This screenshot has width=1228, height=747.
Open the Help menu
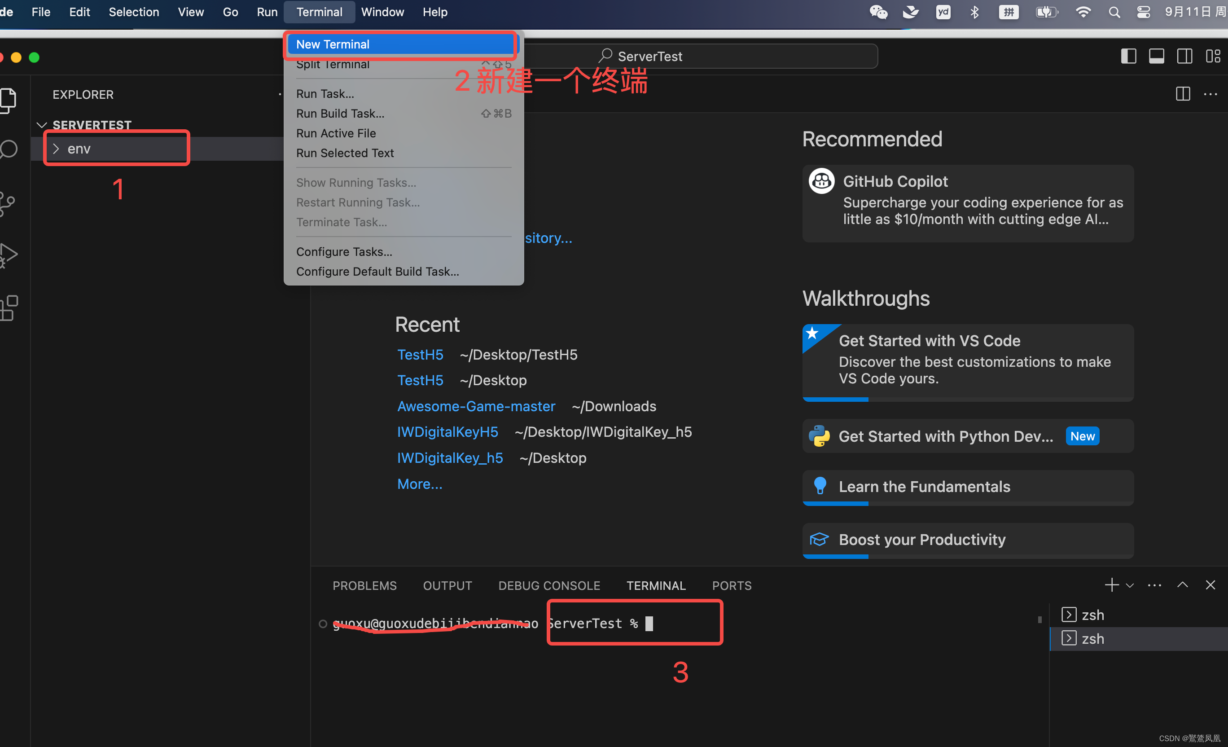click(435, 12)
